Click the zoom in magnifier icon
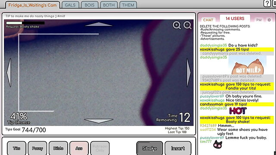The image size is (276, 155). click(x=176, y=25)
